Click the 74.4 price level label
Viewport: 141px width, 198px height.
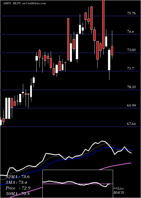tap(130, 32)
